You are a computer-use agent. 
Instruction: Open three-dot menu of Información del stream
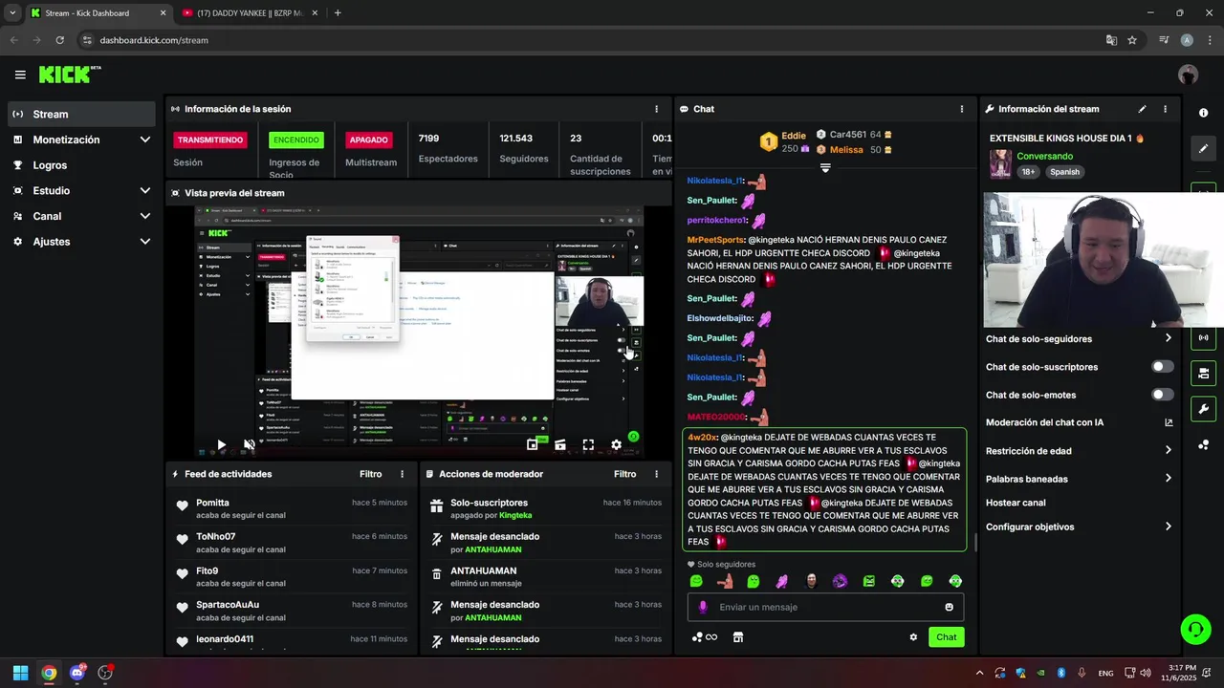[x=1165, y=109]
